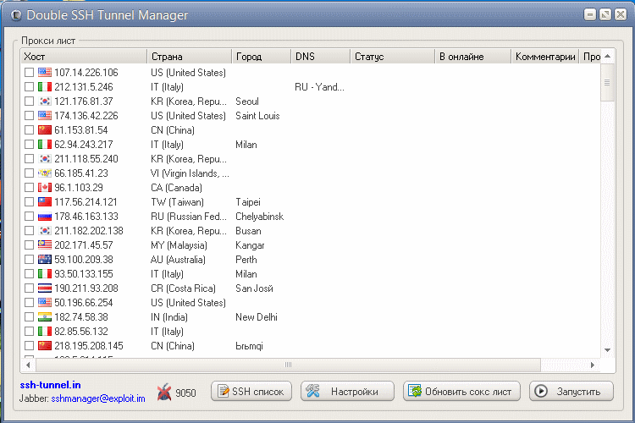Click the Costa Rica flag for 190.211.93.208
This screenshot has width=635, height=423.
tap(45, 288)
